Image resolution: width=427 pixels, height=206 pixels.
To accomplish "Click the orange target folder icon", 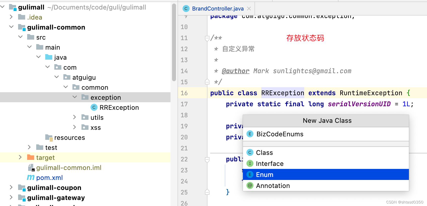I will (x=31, y=157).
